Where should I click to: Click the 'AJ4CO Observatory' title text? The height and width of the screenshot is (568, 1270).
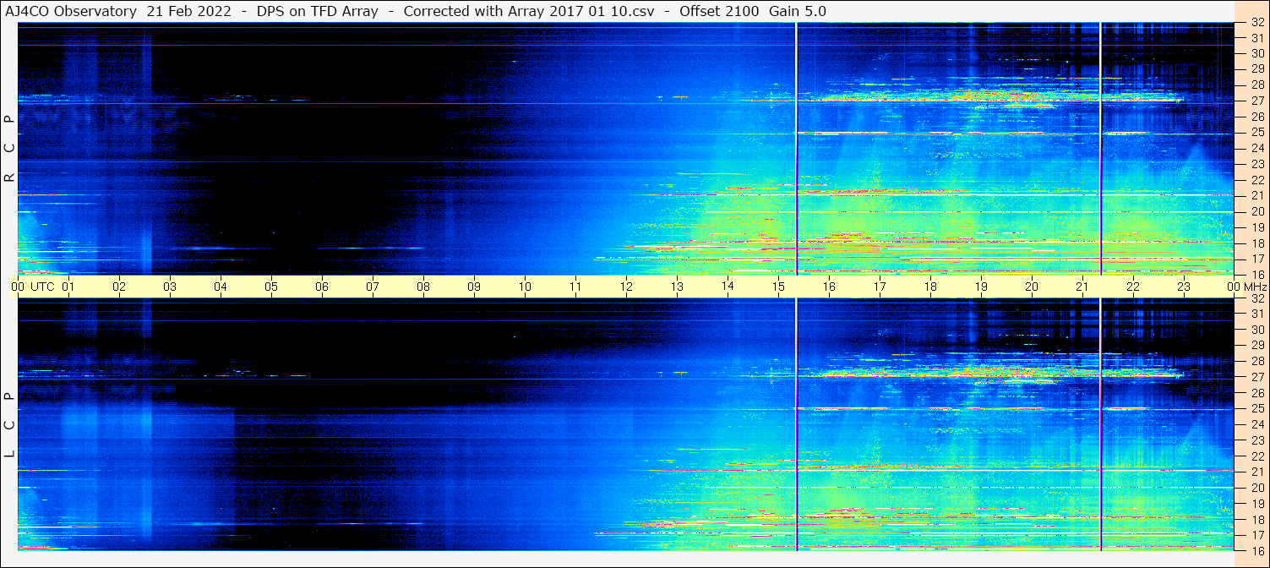pyautogui.click(x=71, y=12)
